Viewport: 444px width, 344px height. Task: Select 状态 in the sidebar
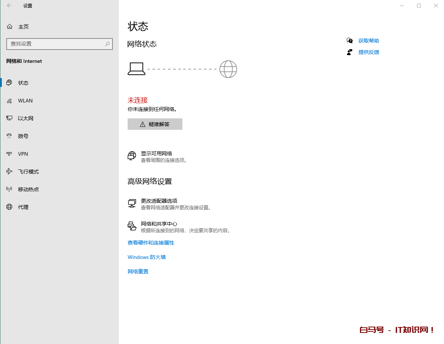coord(23,83)
